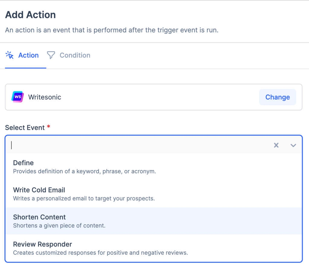Click the Action tab cursor icon

coord(10,55)
